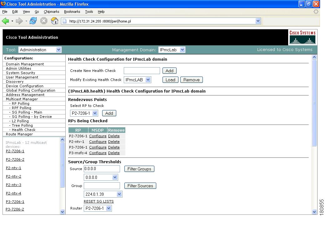Click the Cisco Systems logo
The image size is (326, 232).
(303, 38)
